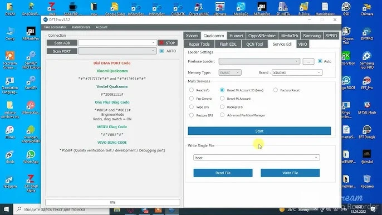Open the OneClickRoot desktop shortcut
The width and height of the screenshot is (382, 215).
31,8
